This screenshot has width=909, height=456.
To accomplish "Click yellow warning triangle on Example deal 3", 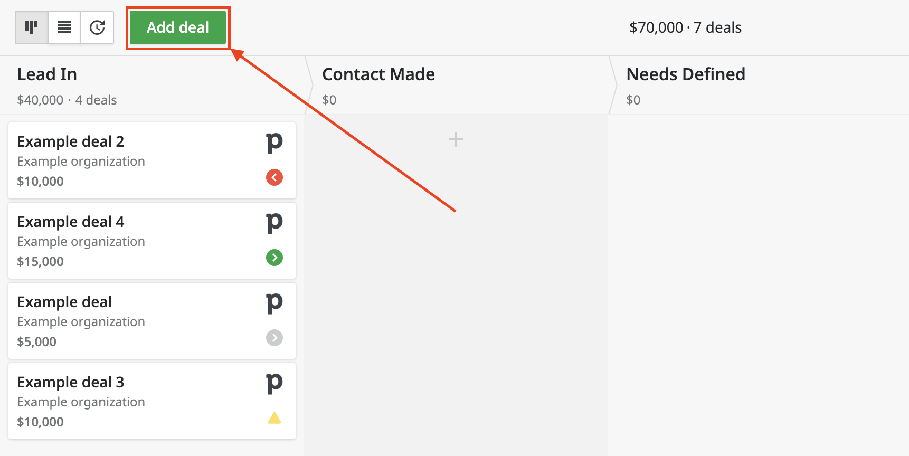I will (x=274, y=418).
